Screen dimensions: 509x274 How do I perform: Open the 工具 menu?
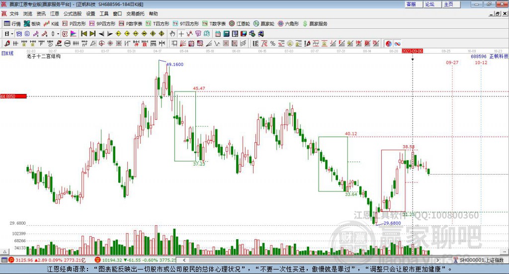click(x=104, y=13)
